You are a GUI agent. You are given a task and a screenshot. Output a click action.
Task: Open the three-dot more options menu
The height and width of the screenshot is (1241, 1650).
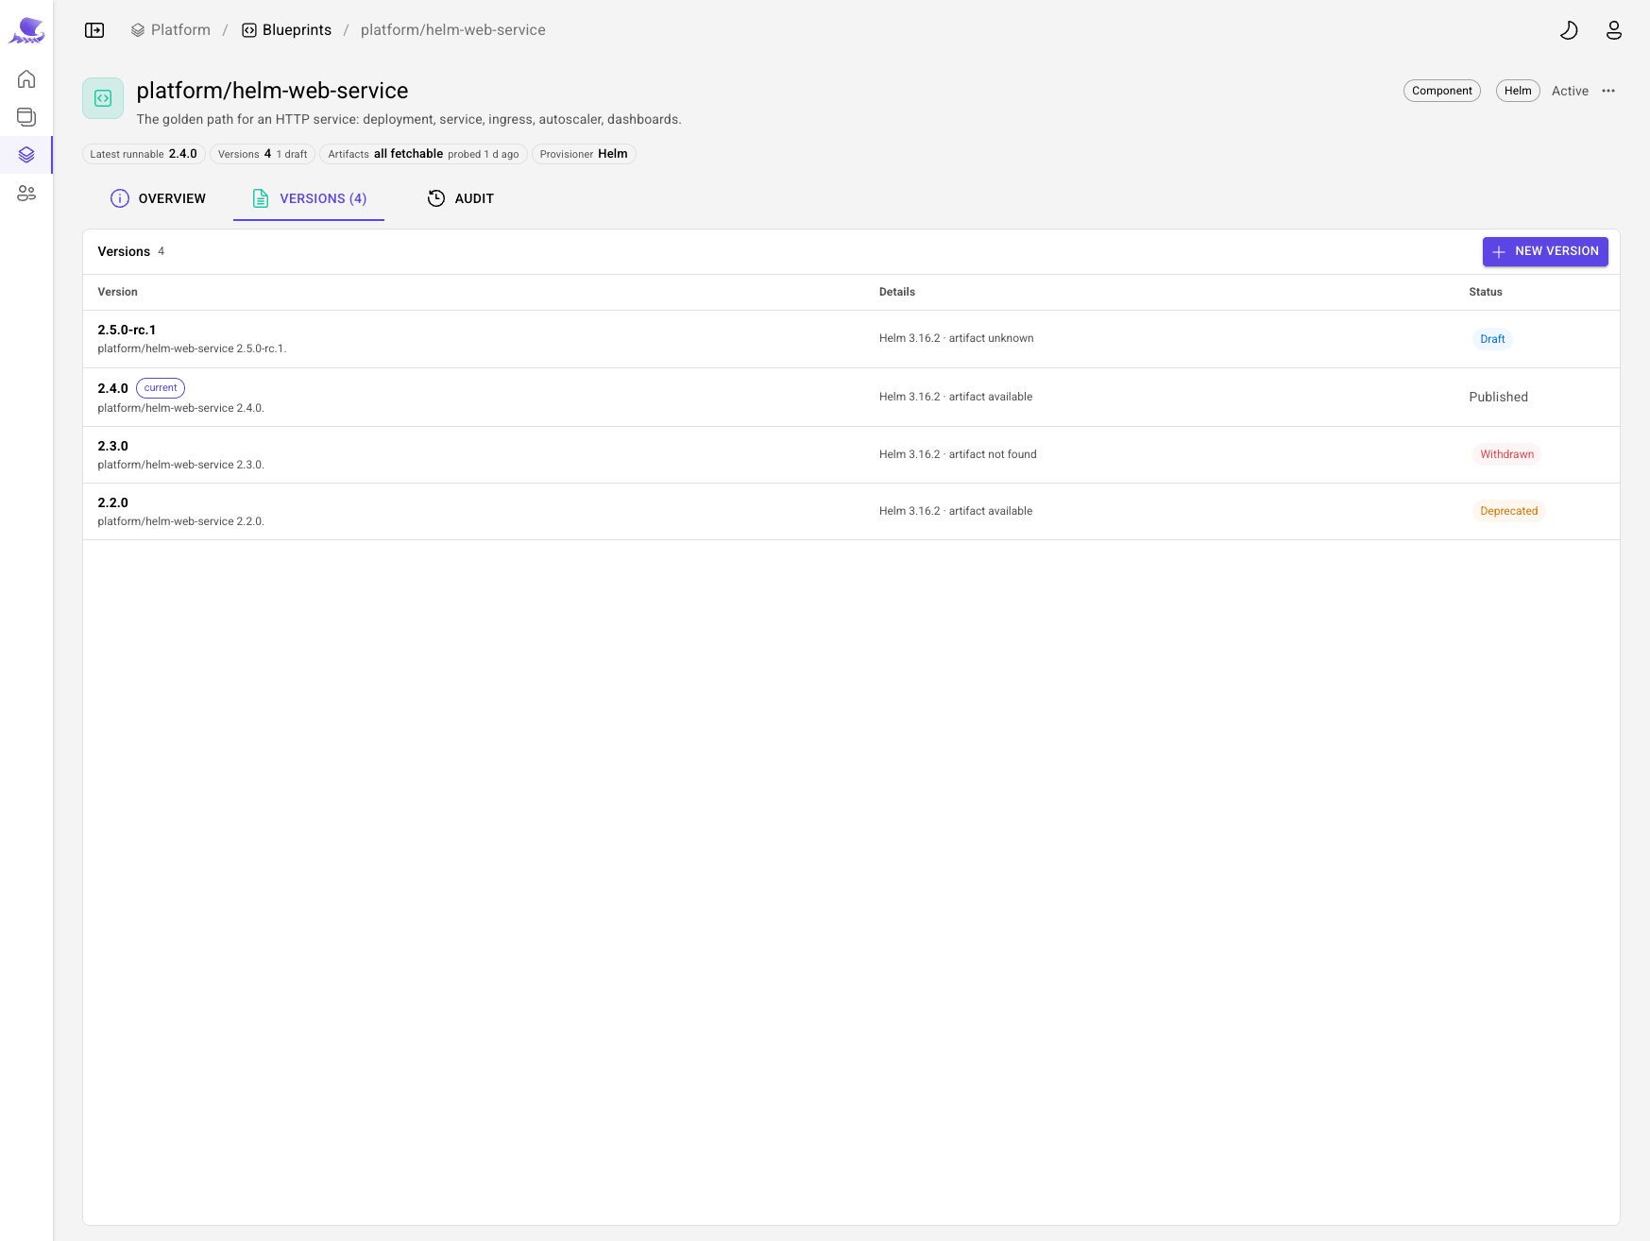(1608, 91)
